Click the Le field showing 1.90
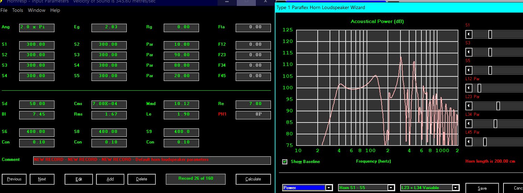 coord(181,115)
